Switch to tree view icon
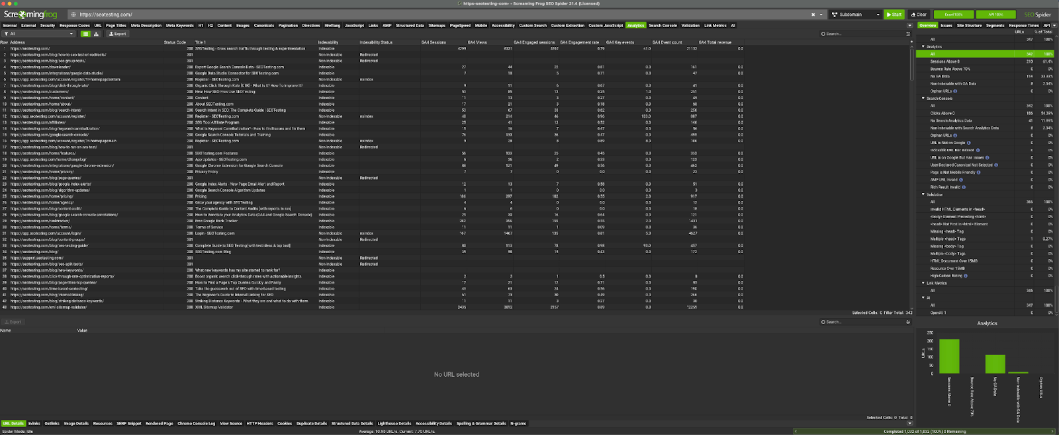 point(96,34)
